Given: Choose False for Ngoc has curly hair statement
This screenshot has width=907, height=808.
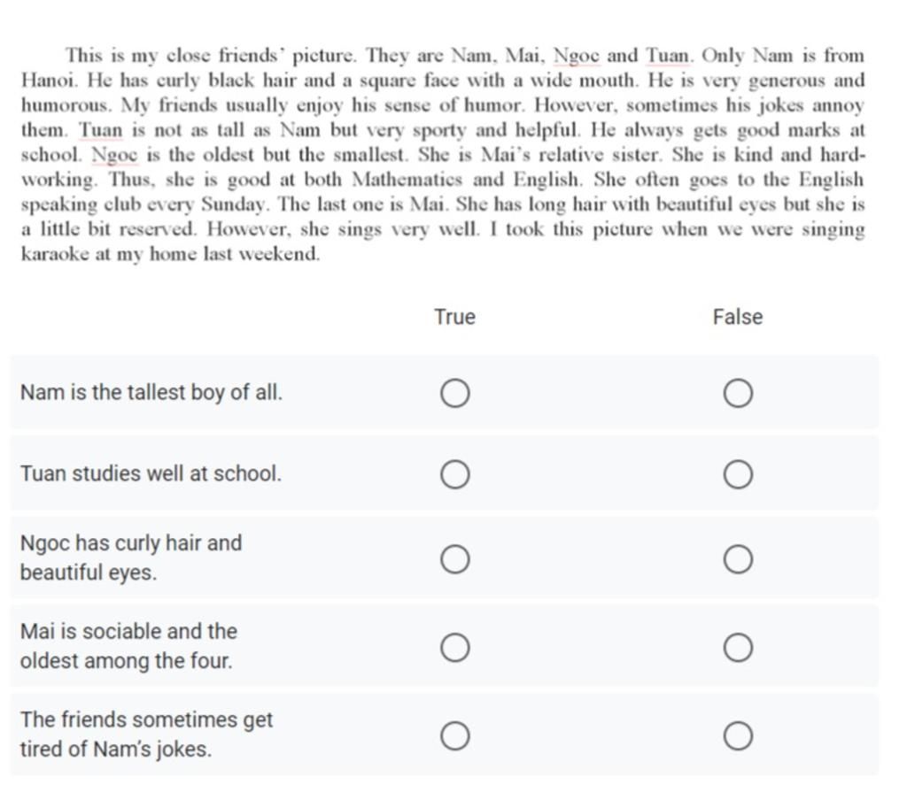Looking at the screenshot, I should [738, 559].
